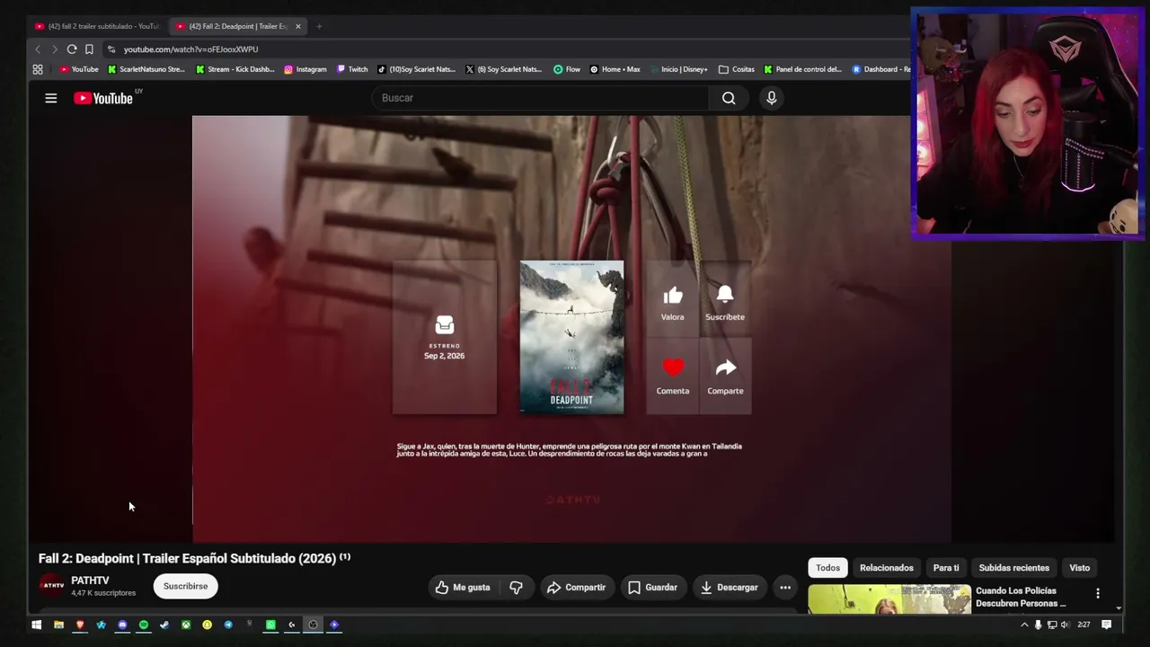This screenshot has width=1150, height=647.
Task: Start voice search with the microphone
Action: [771, 98]
